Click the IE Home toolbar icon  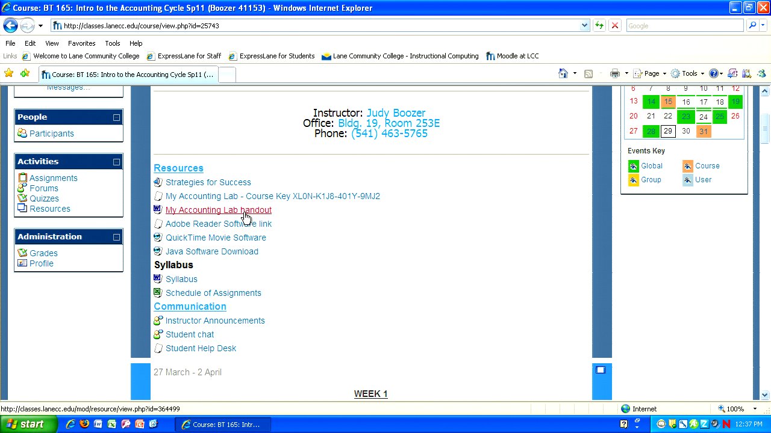point(563,73)
